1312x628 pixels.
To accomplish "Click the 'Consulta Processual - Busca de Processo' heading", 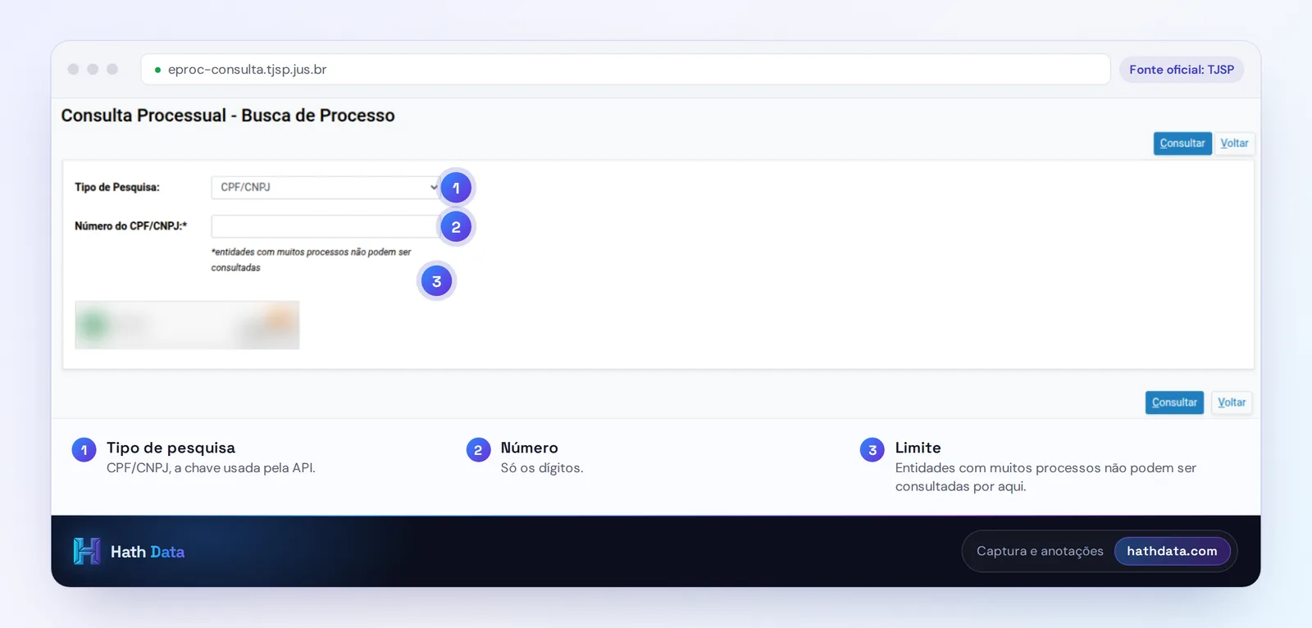I will (228, 116).
